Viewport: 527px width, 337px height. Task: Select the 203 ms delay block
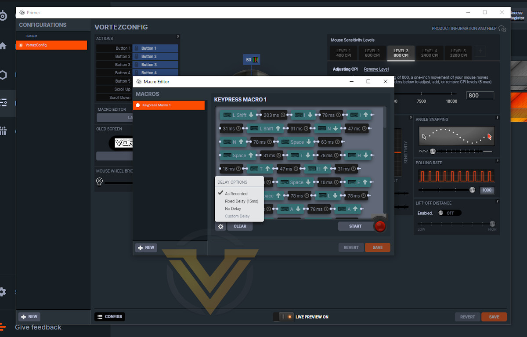click(x=274, y=115)
